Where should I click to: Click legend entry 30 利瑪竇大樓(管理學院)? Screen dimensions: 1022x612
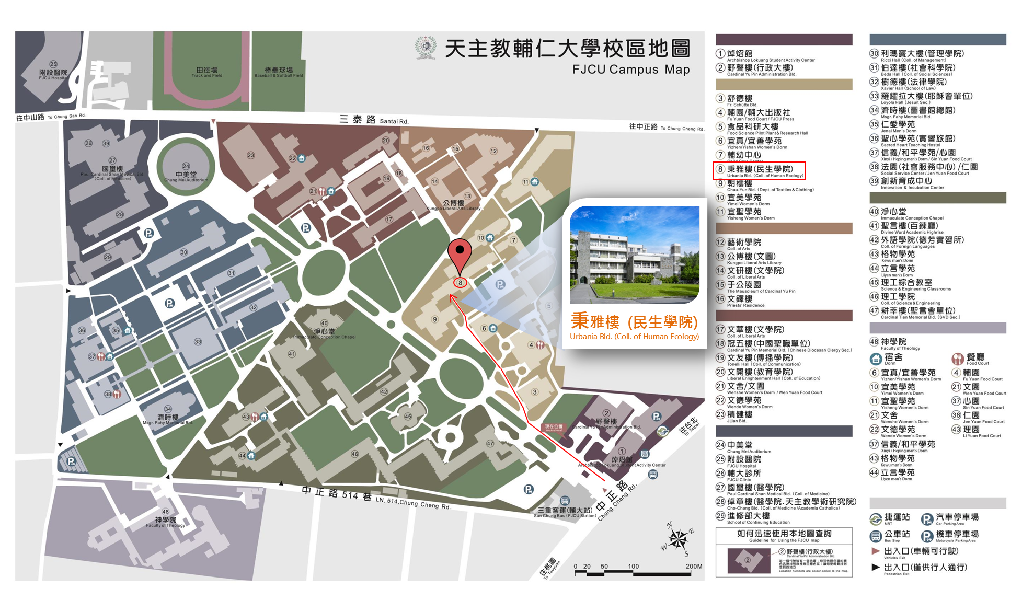[917, 55]
